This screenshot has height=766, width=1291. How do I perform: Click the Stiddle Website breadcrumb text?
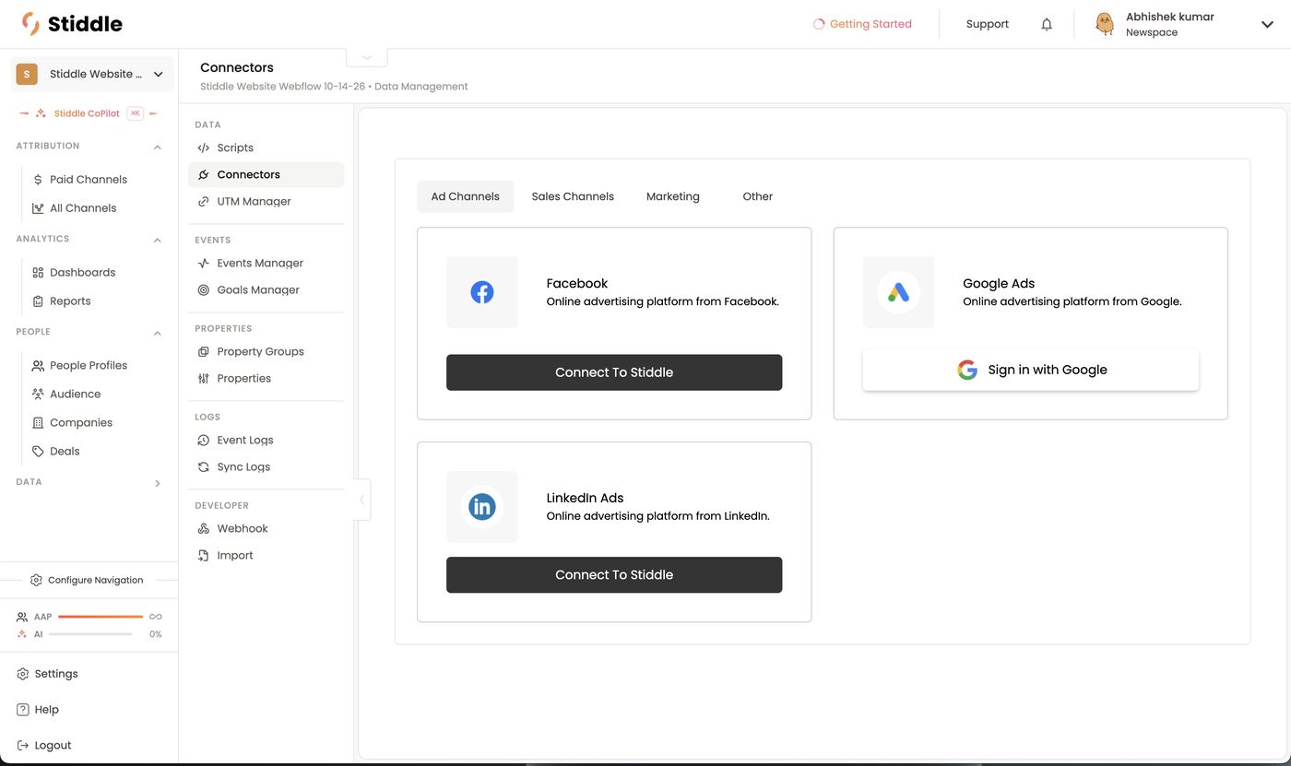click(283, 87)
